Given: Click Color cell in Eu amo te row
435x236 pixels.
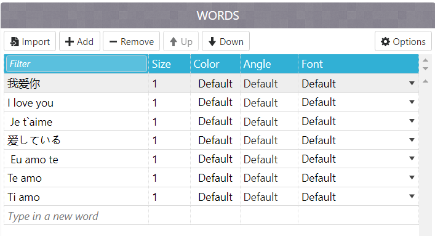Looking at the screenshot, I should coord(215,159).
